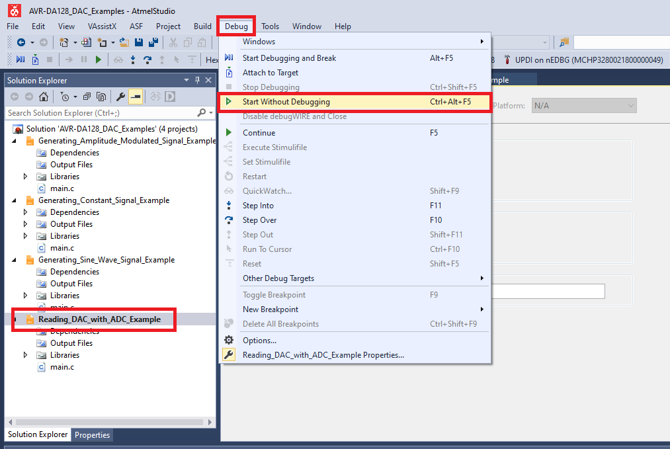This screenshot has height=449, width=670.
Task: Click the Home icon in Solution Explorer
Action: coord(43,97)
